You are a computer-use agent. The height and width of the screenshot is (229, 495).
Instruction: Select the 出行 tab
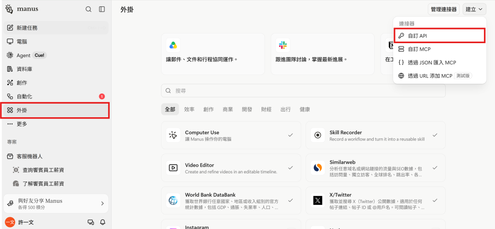(286, 109)
